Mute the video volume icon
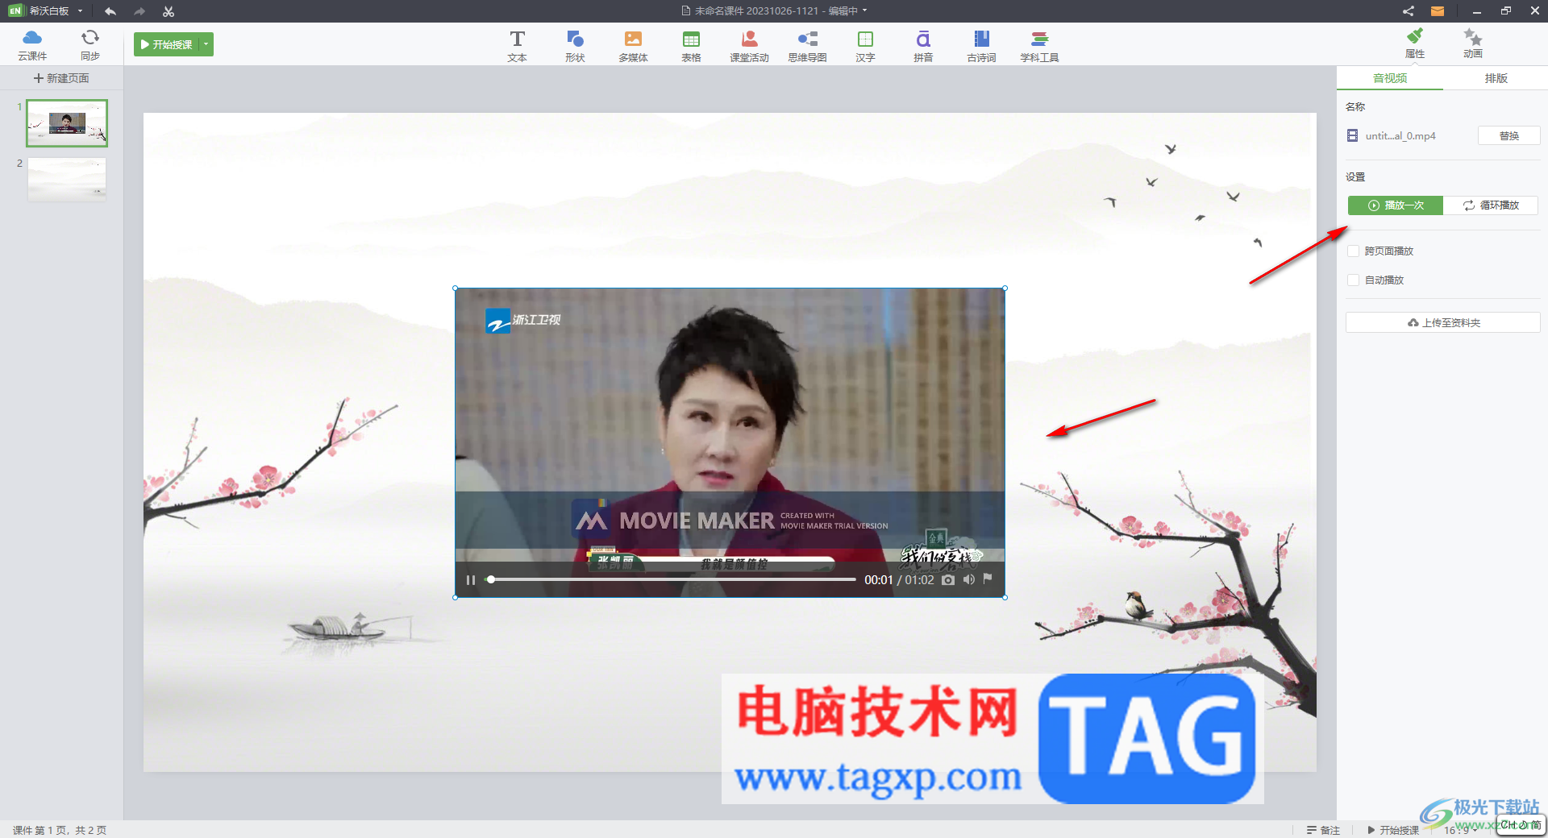The height and width of the screenshot is (838, 1548). pyautogui.click(x=969, y=579)
